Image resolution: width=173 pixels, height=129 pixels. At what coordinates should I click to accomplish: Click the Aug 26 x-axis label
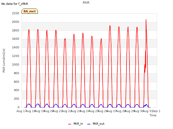103,111
